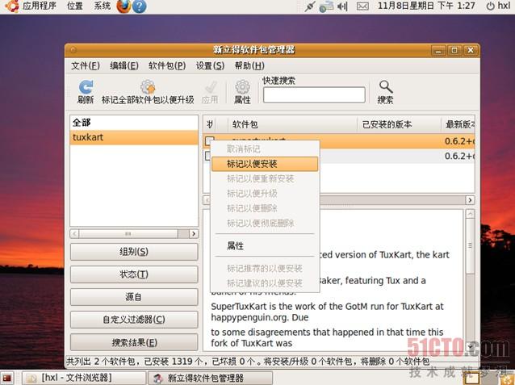The height and width of the screenshot is (385, 515).
Task: Open package Properties (属性) gear icon
Action: (x=242, y=87)
